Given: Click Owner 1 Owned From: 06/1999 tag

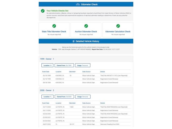Looking at the screenshot, I should pyautogui.click(x=64, y=65).
